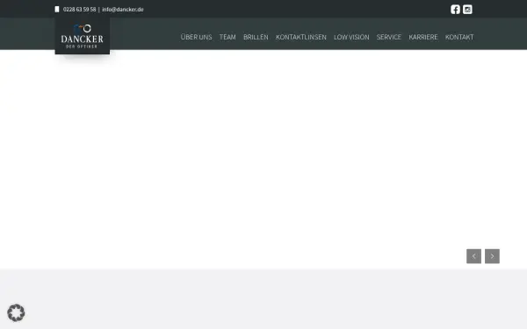Viewport: 527px width, 329px height.
Task: Open Kontaktlinsen menu item
Action: (x=301, y=37)
